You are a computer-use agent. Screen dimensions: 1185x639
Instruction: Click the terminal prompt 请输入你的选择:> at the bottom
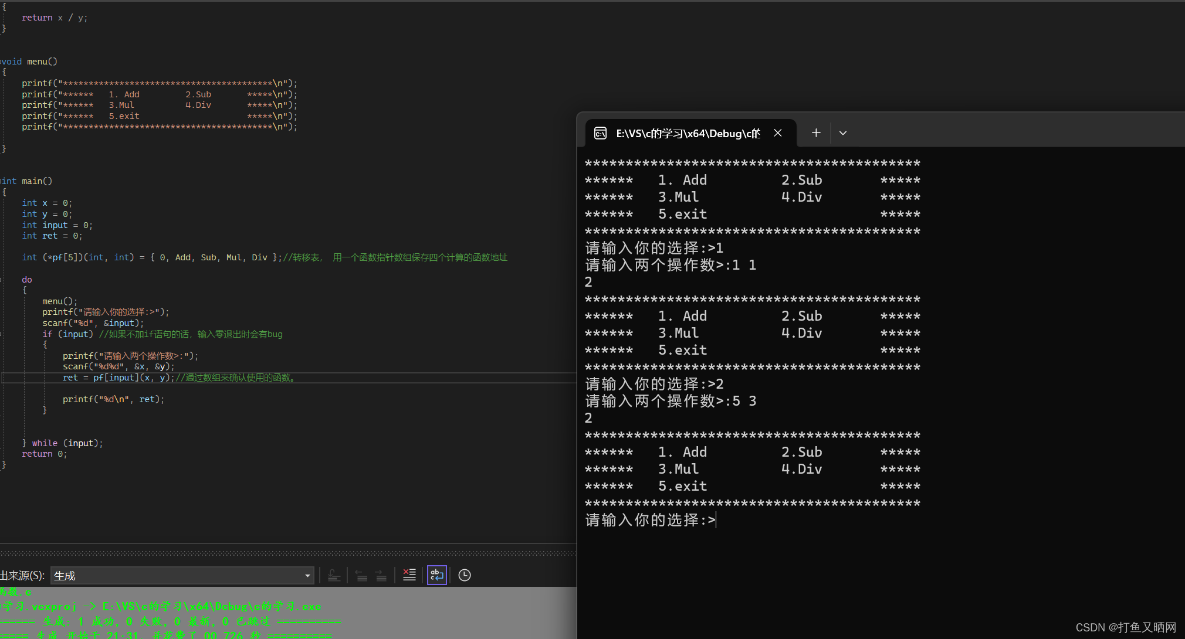[651, 520]
